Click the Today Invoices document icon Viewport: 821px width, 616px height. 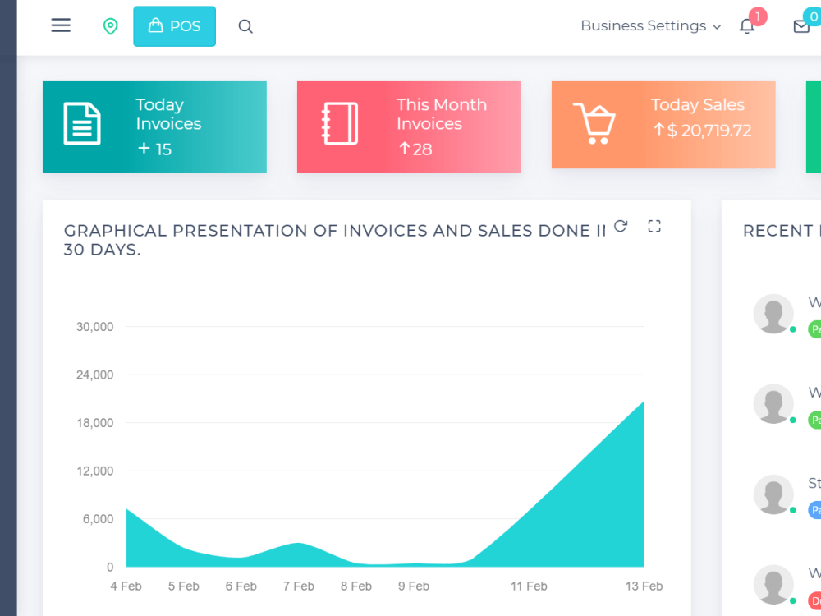point(82,124)
